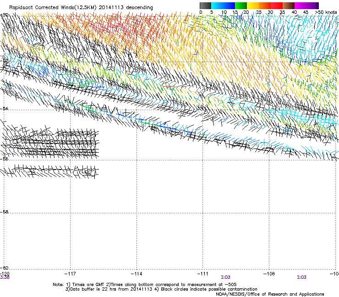Screen dimensions: 339x297
Task: Click the legend tick label '40'
Action: (294, 12)
